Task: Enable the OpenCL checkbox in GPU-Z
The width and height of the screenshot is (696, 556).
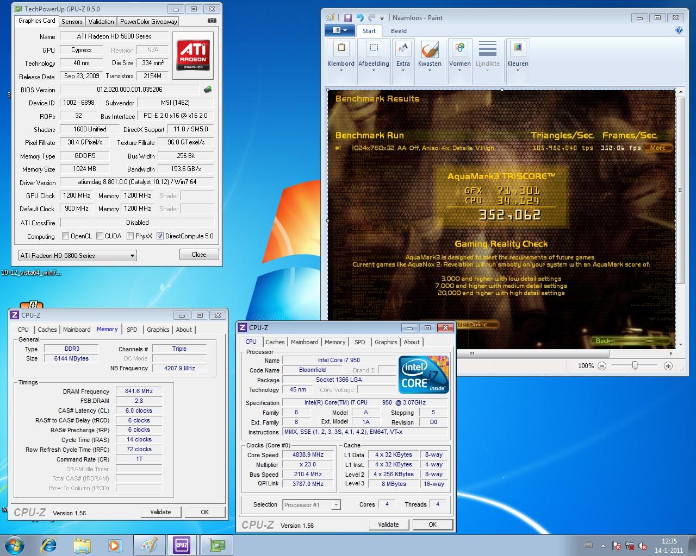Action: [65, 236]
